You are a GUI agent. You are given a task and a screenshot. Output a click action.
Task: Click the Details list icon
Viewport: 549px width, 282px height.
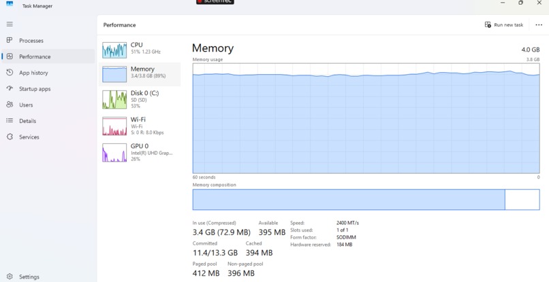click(10, 120)
